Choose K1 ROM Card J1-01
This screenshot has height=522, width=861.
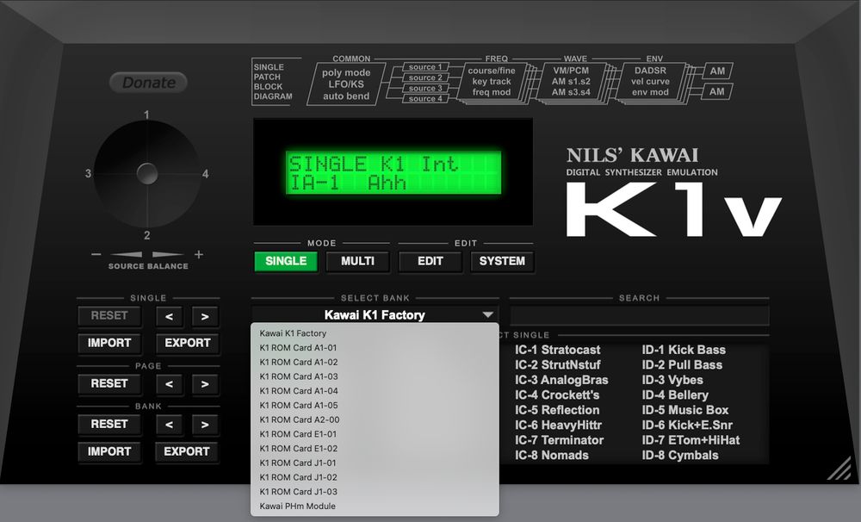(x=375, y=463)
